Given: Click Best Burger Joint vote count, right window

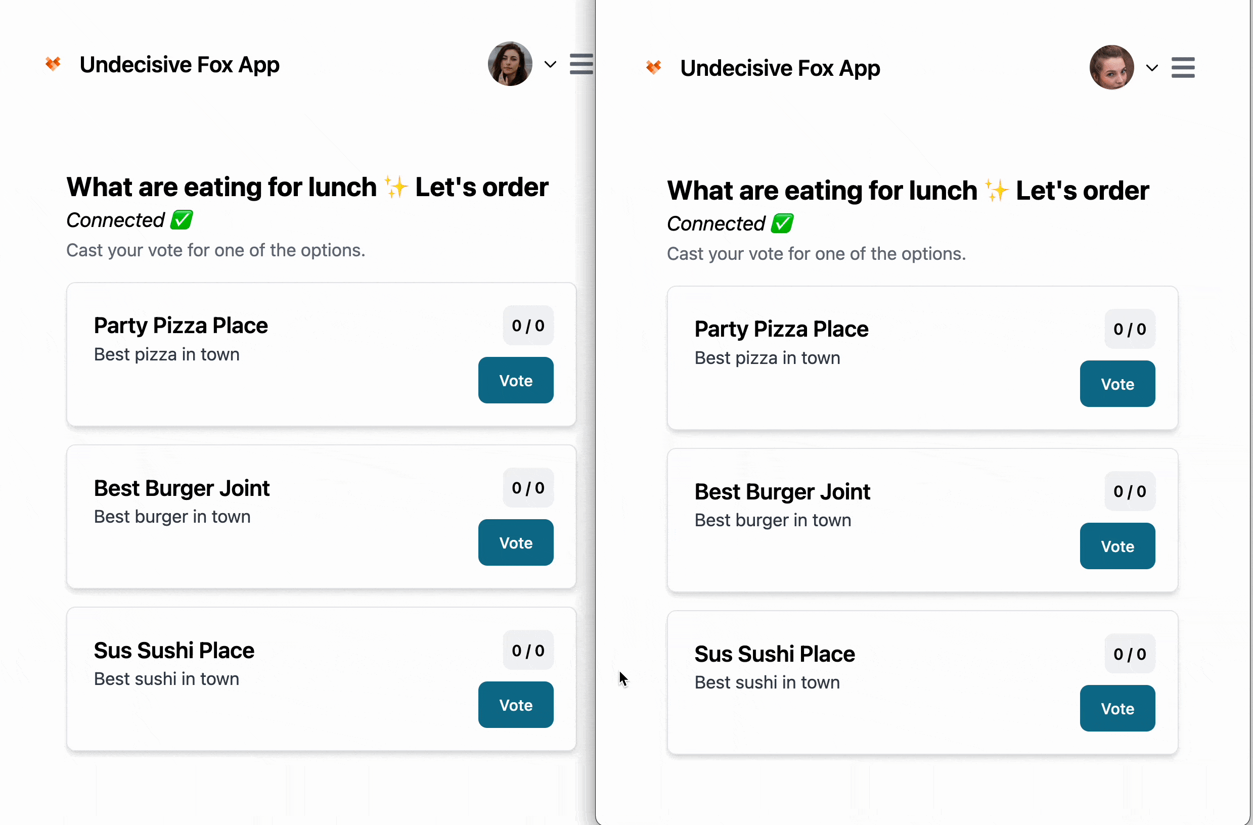Looking at the screenshot, I should (x=1129, y=491).
